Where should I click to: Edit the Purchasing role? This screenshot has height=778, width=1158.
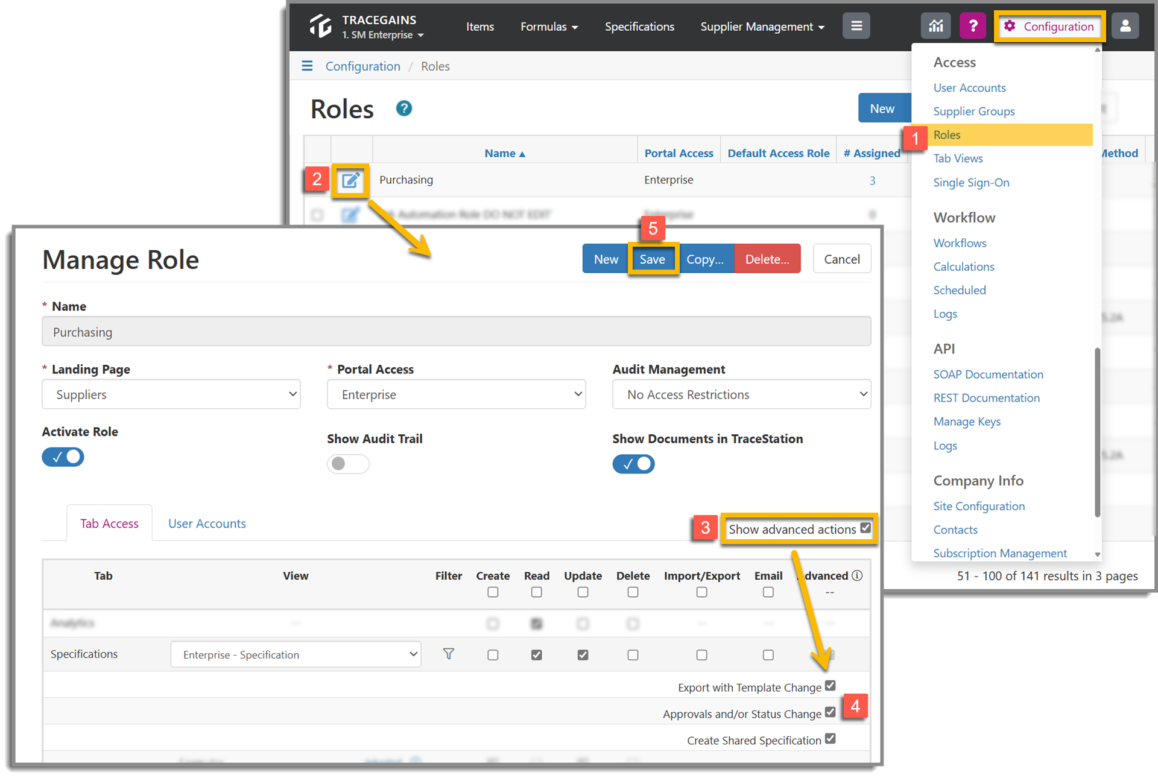coord(350,180)
